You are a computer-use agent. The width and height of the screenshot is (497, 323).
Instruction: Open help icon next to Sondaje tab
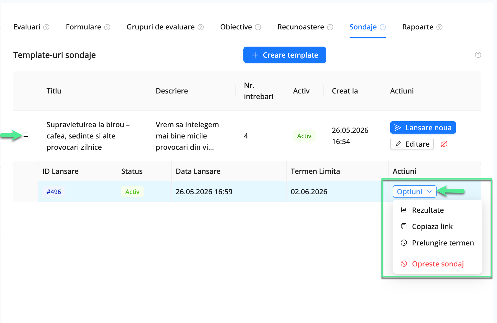[x=383, y=27]
